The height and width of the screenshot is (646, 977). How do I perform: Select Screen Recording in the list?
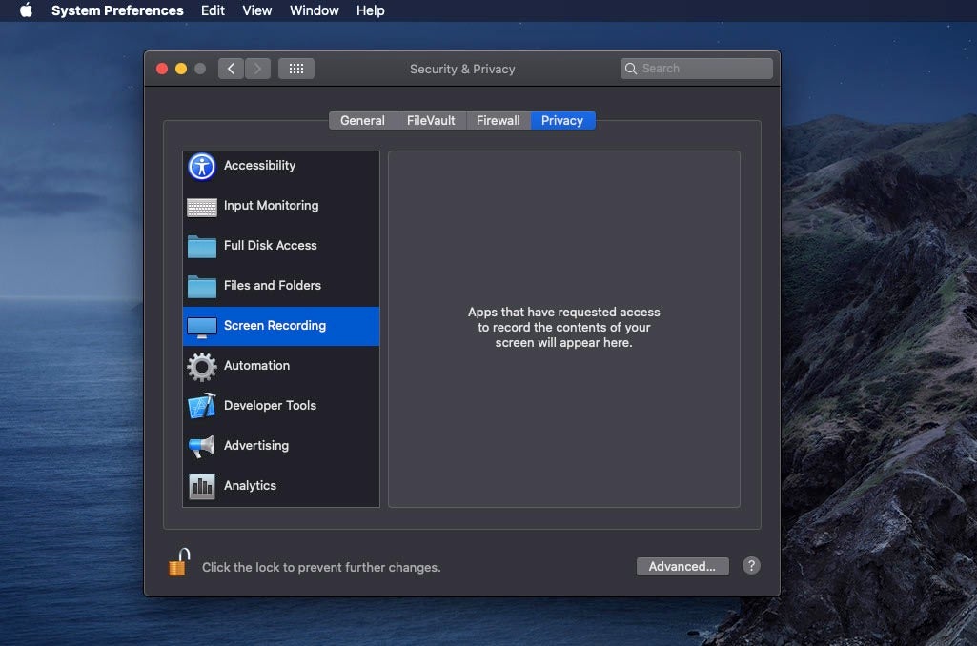pos(275,326)
